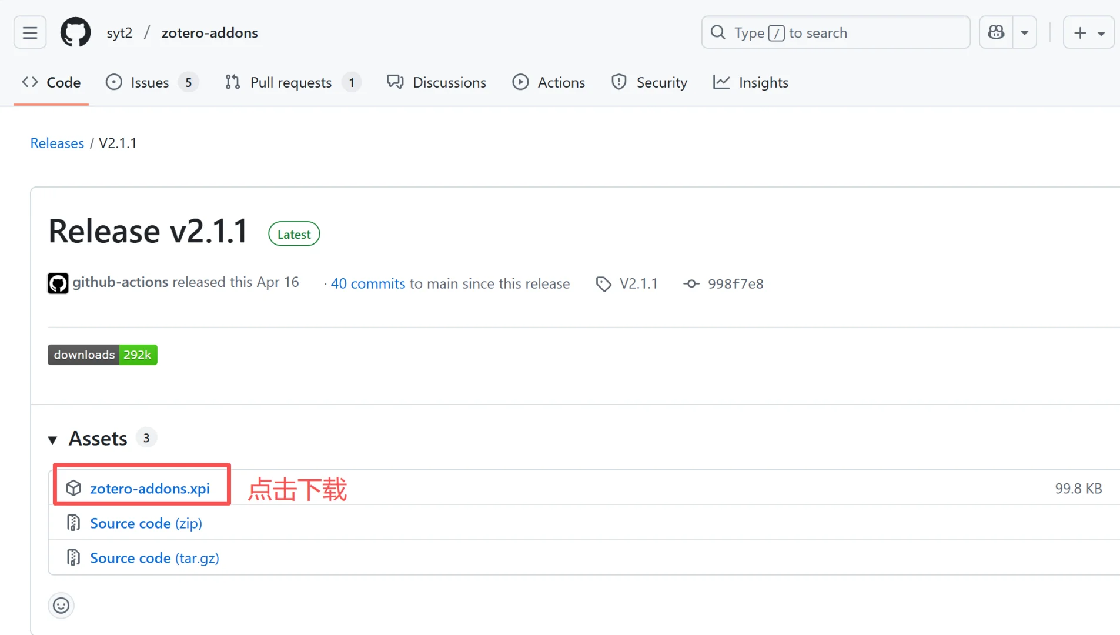1120x635 pixels.
Task: View the 40 commits since this release
Action: coord(367,283)
